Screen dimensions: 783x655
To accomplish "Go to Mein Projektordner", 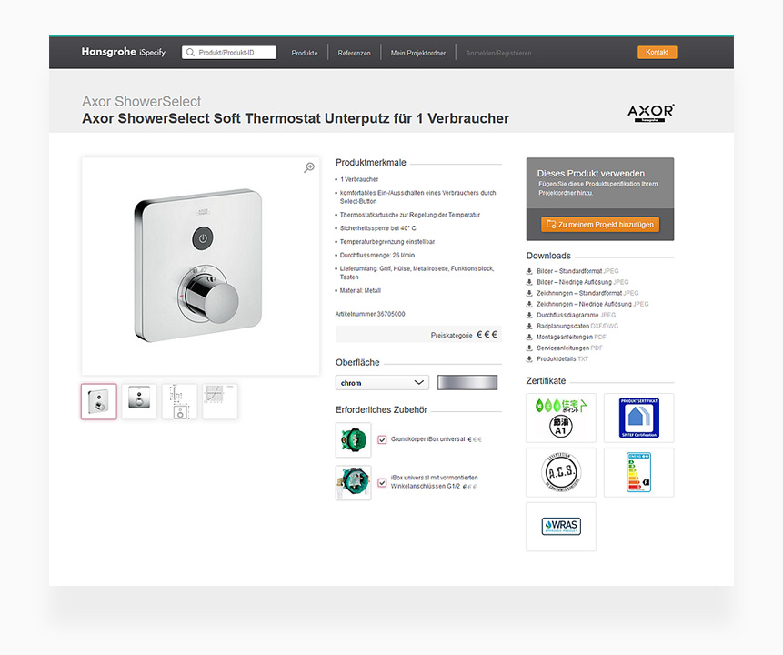I will [418, 53].
